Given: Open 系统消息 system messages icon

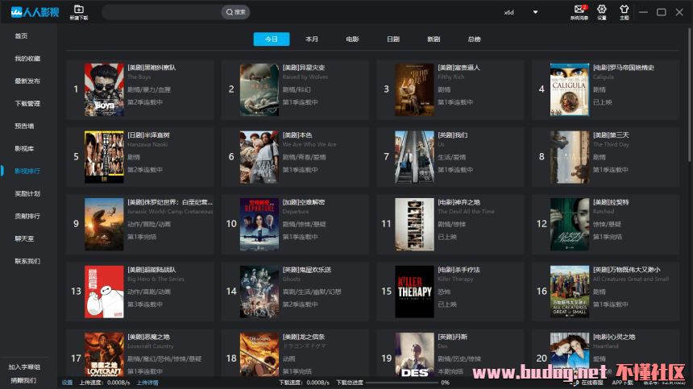Looking at the screenshot, I should coord(579,12).
